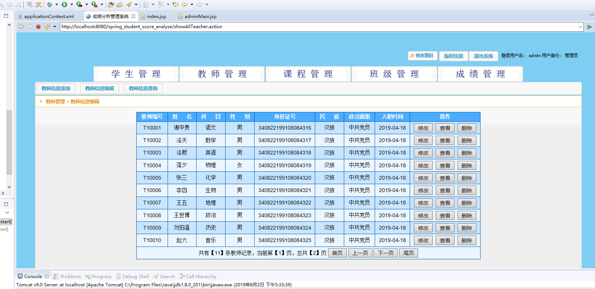Image resolution: width=595 pixels, height=289 pixels.
Task: Open the Run launch dropdown arrow
Action: click(x=72, y=5)
